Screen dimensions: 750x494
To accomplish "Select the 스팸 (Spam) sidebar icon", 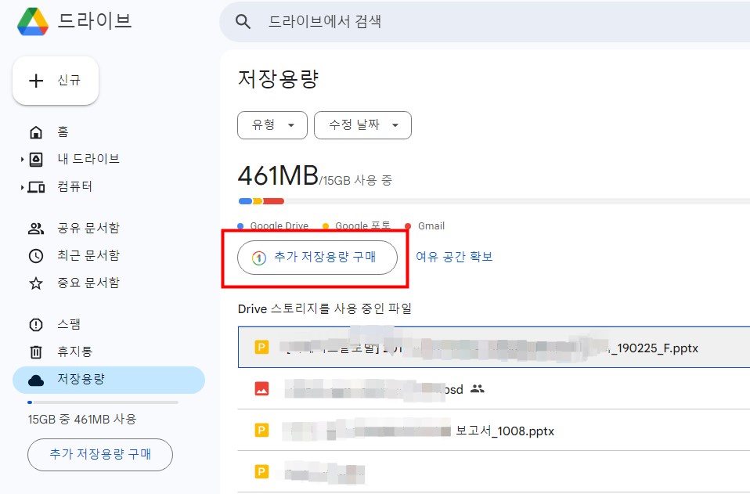I will [x=36, y=324].
